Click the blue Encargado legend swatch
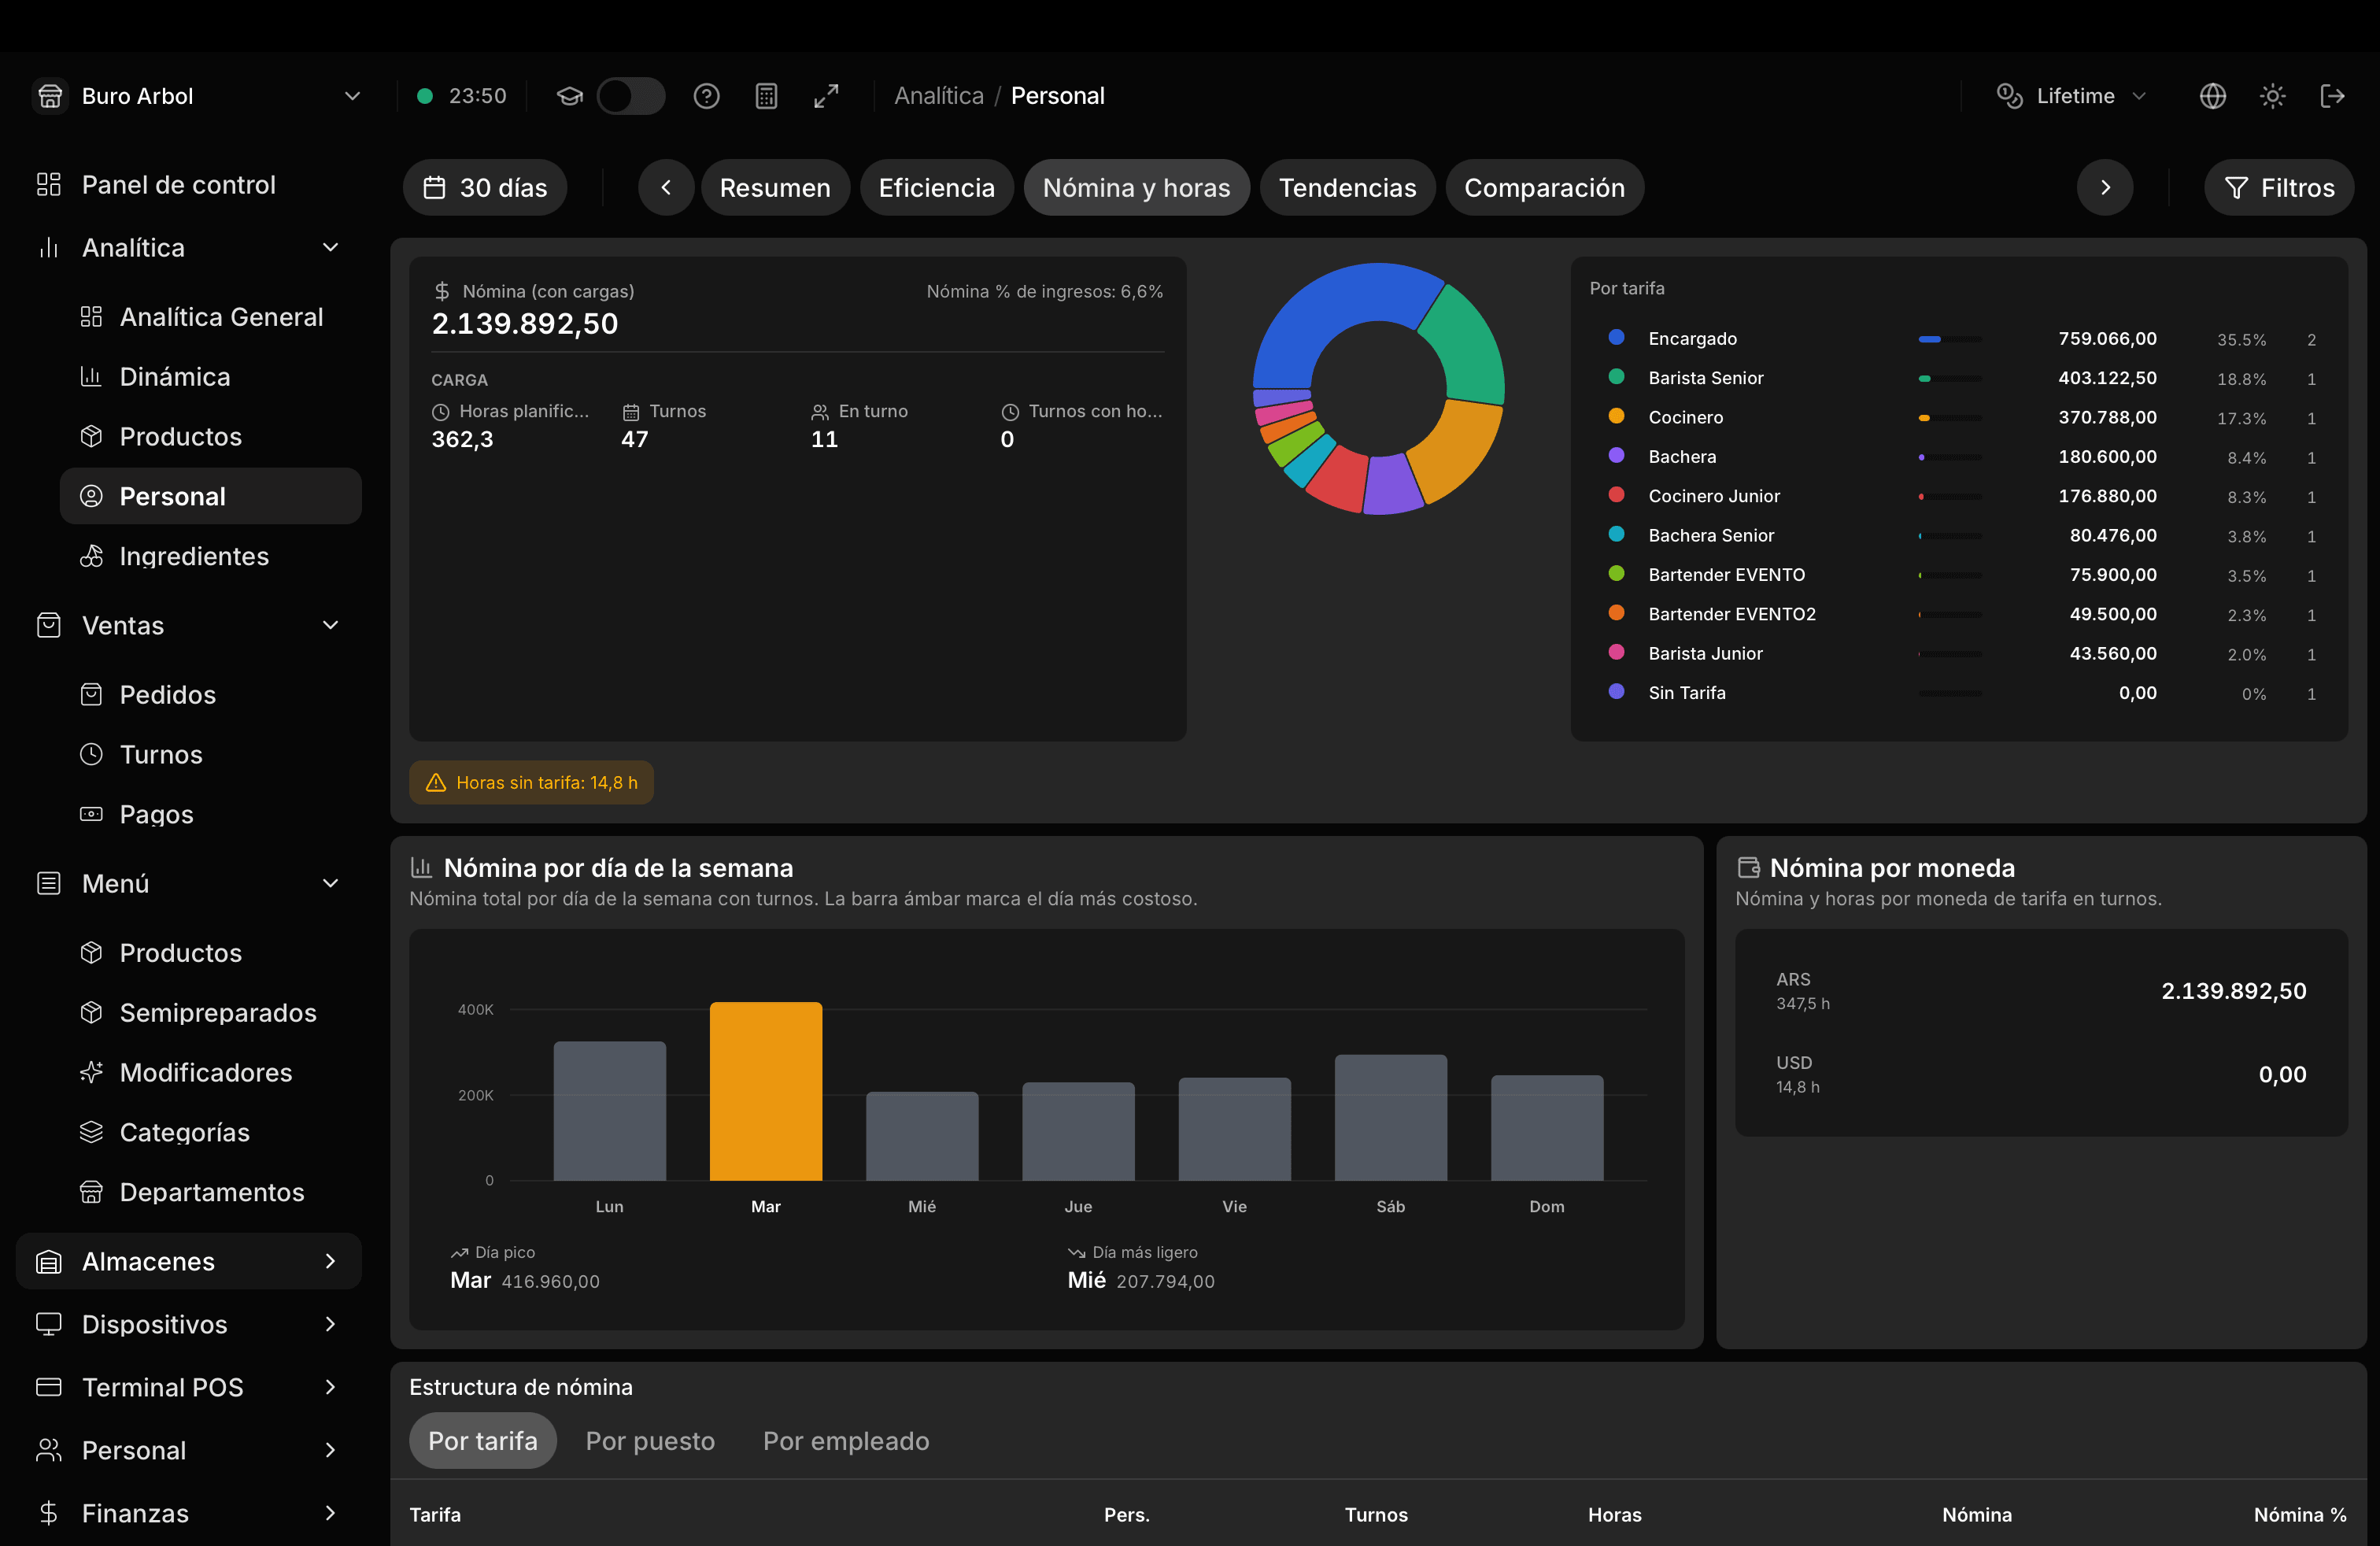This screenshot has width=2380, height=1546. click(x=1616, y=337)
